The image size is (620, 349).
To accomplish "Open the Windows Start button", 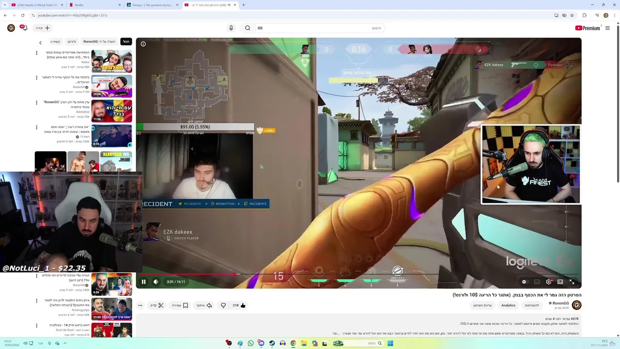I will (x=390, y=343).
